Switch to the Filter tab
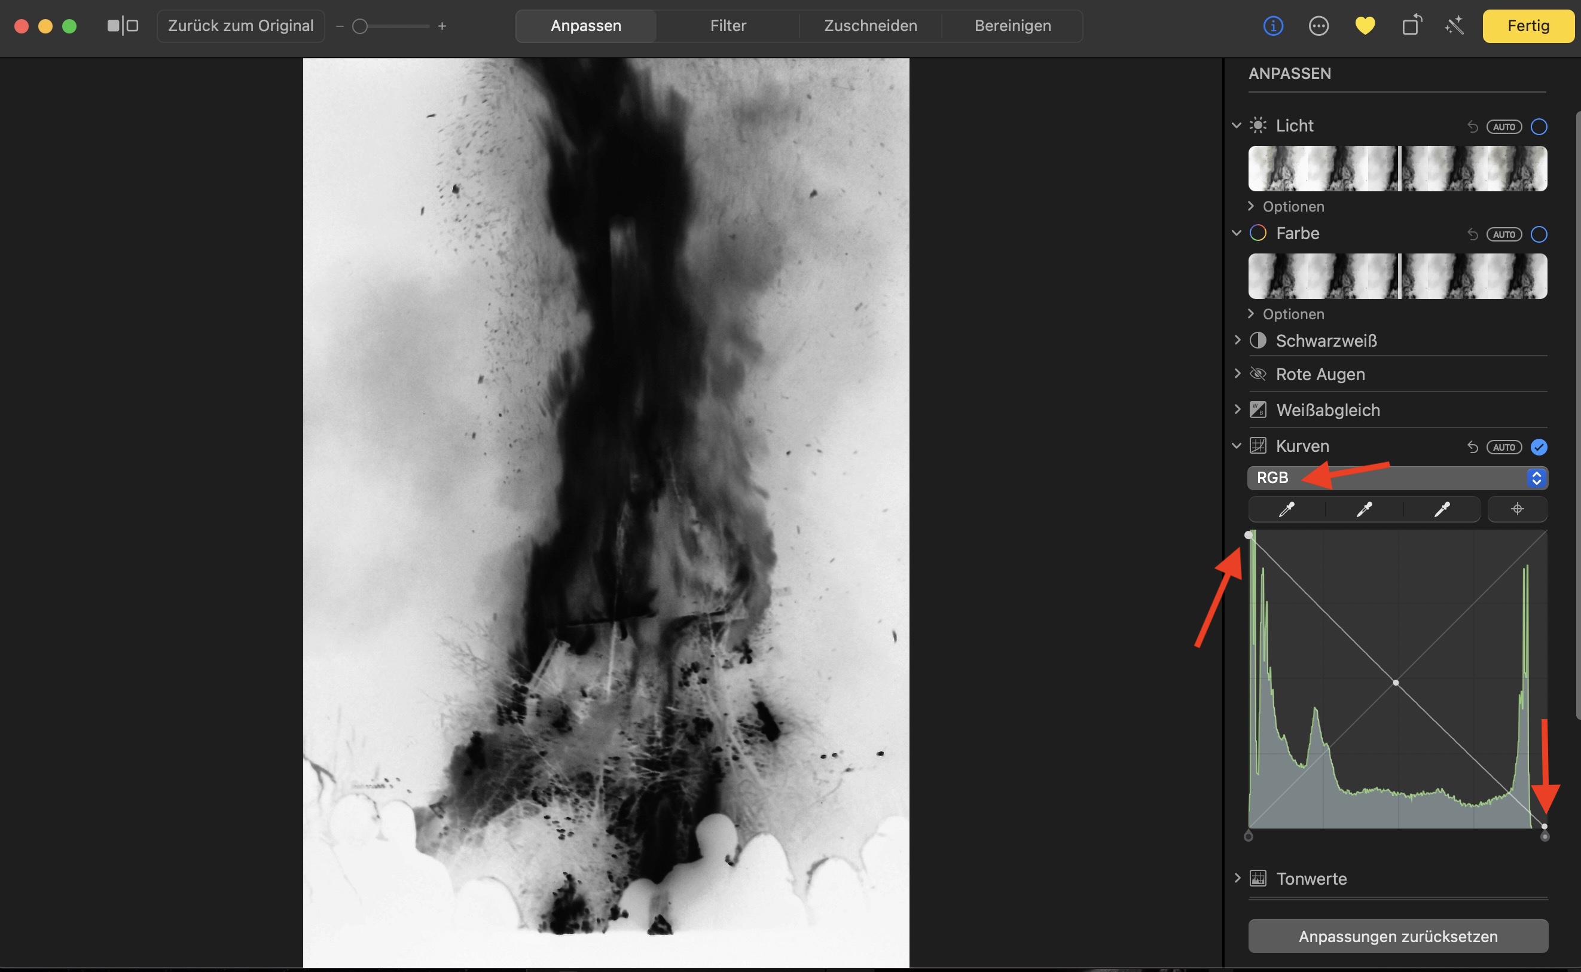The width and height of the screenshot is (1581, 972). coord(728,26)
